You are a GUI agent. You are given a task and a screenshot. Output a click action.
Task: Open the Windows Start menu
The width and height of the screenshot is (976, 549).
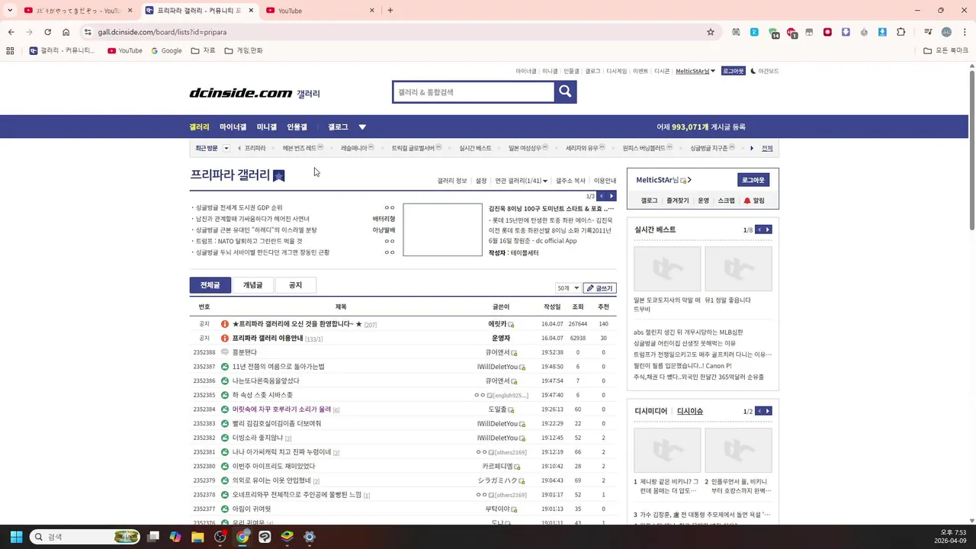click(x=16, y=537)
